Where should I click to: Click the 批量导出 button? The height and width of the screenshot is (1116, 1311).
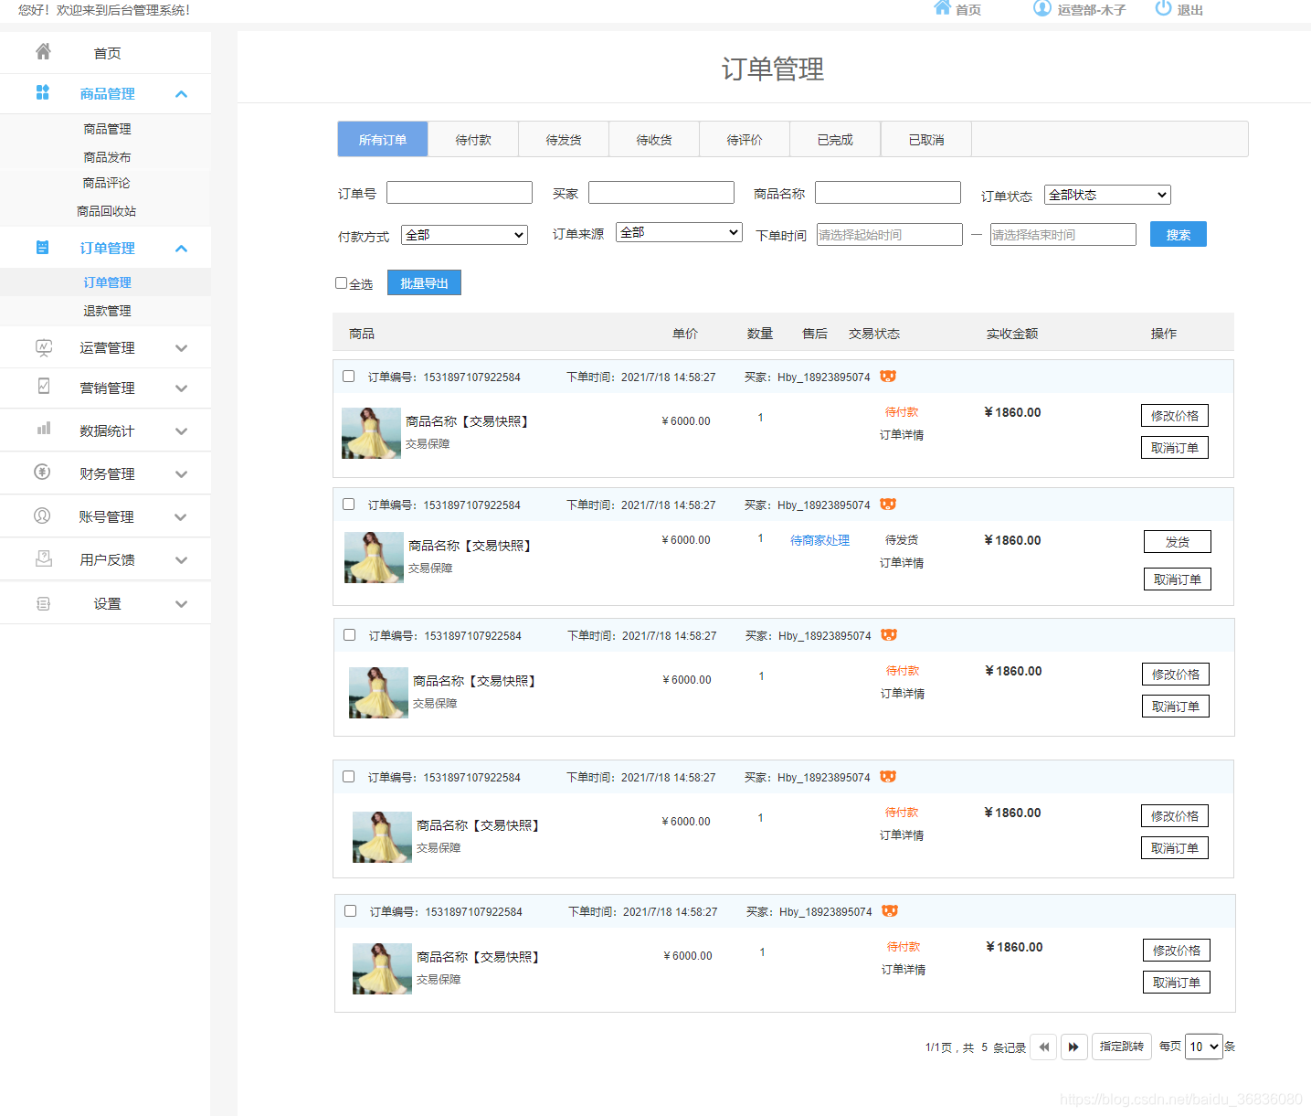point(424,282)
